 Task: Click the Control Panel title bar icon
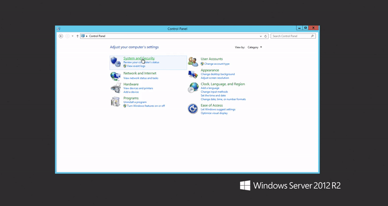pos(58,29)
